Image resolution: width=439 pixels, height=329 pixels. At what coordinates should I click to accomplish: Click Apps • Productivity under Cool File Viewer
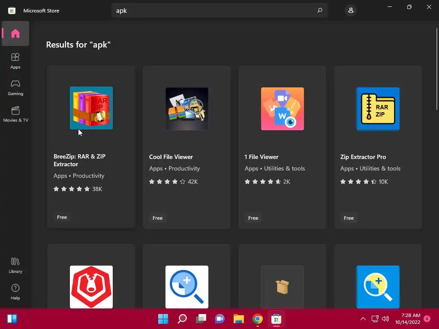[174, 168]
